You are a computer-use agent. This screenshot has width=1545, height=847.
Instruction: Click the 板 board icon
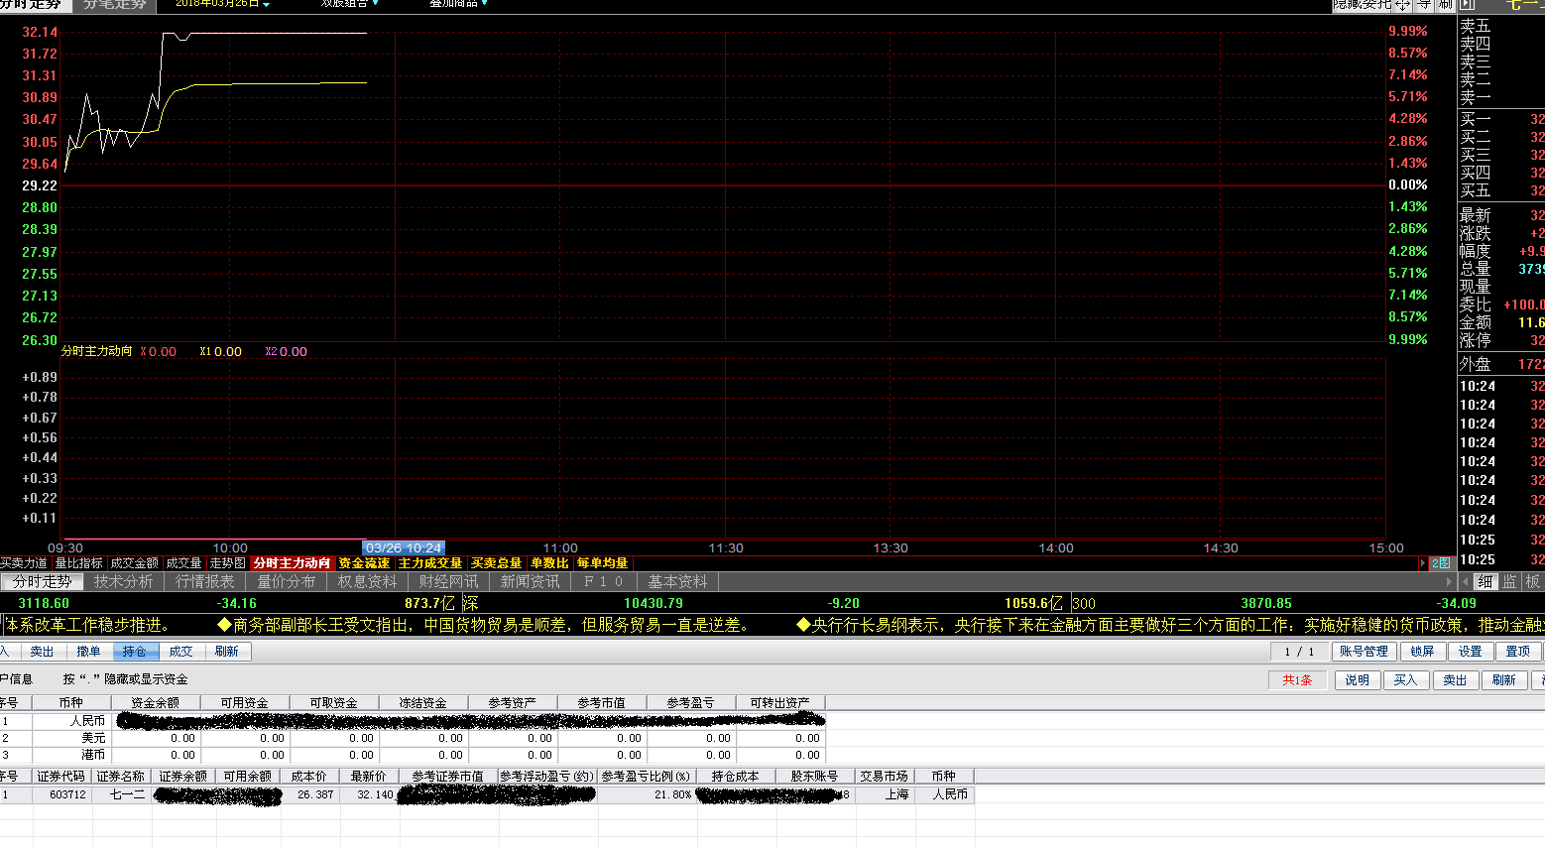(1532, 582)
